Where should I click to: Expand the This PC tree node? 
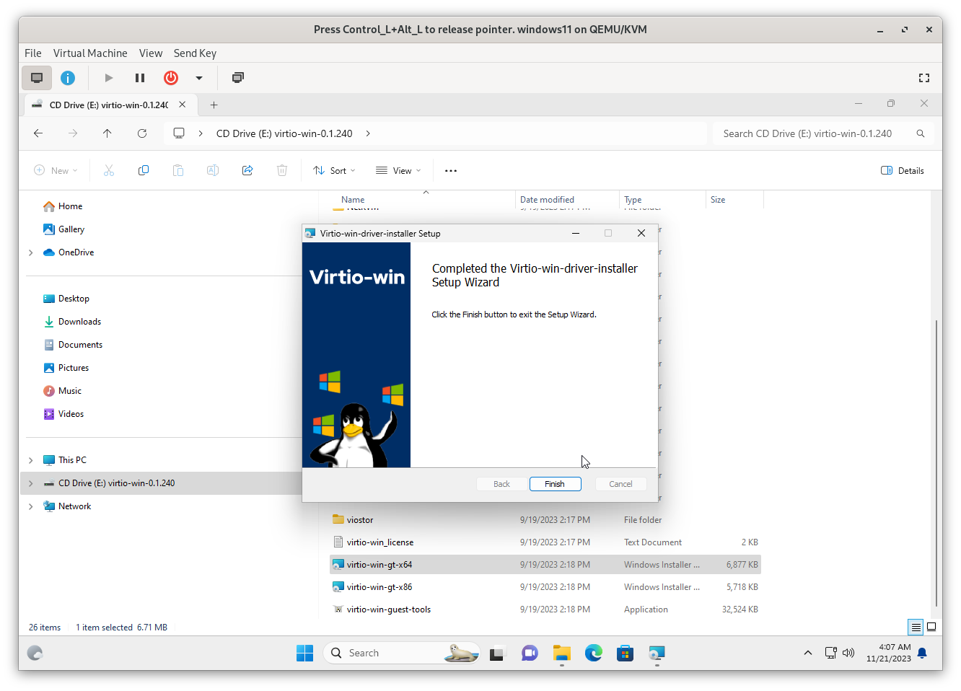tap(31, 460)
